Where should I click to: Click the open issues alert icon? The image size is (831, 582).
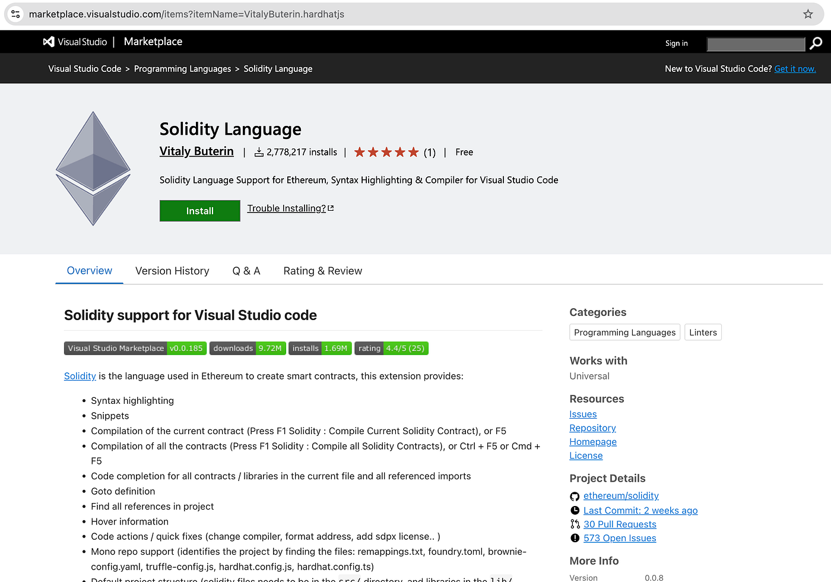tap(575, 538)
